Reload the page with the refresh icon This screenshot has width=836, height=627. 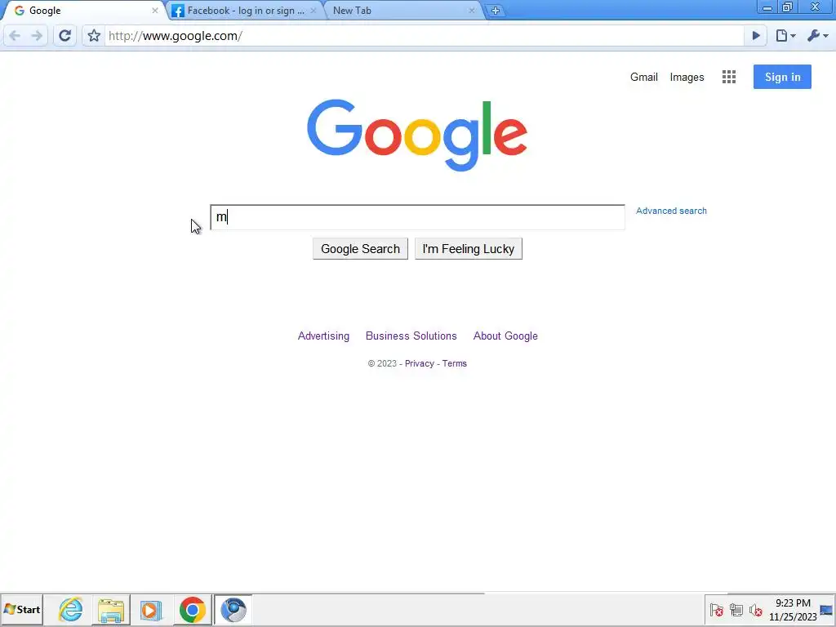coord(65,36)
